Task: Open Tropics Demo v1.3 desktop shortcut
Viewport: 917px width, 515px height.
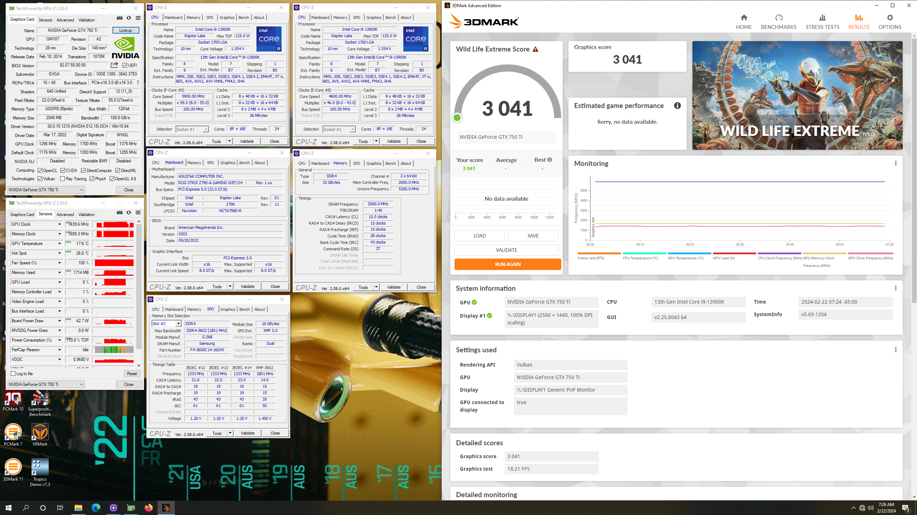Action: coord(40,472)
